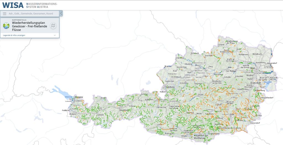Click Wien on the map
The width and height of the screenshot is (283, 145).
point(253,68)
